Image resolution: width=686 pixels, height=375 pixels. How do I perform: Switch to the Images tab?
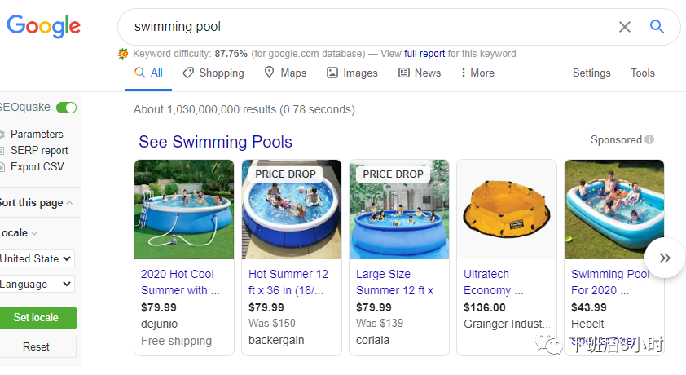coord(352,73)
